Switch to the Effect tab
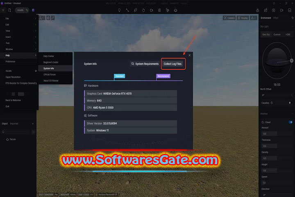295x197 pixels. pos(276,18)
